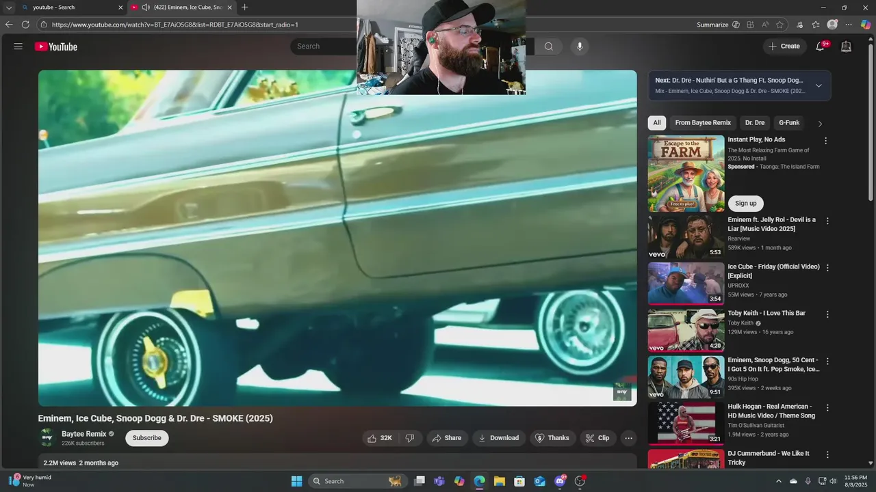This screenshot has height=492, width=876.
Task: Expand the Next up playlist panel
Action: click(819, 85)
